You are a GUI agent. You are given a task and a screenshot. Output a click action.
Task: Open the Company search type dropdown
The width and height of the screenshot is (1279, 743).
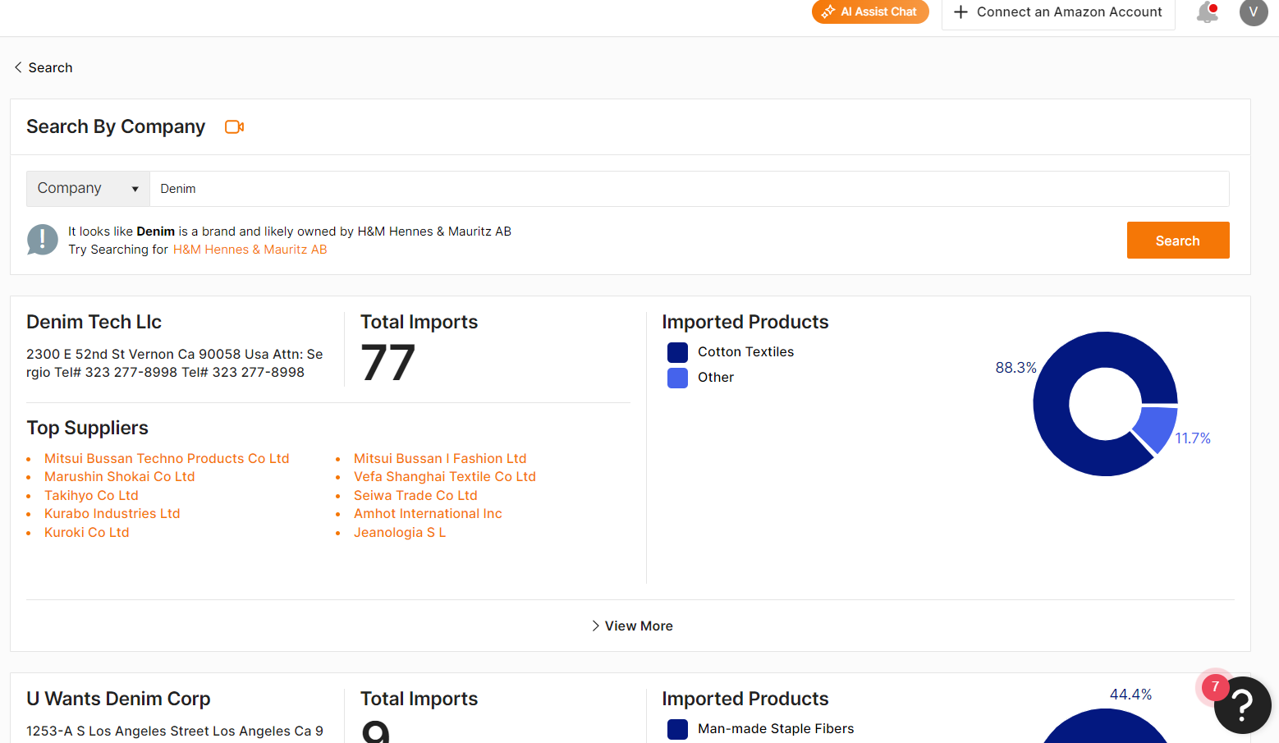click(87, 188)
